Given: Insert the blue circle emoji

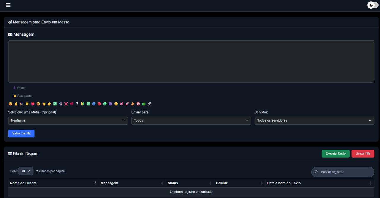Looking at the screenshot, I should [94, 104].
